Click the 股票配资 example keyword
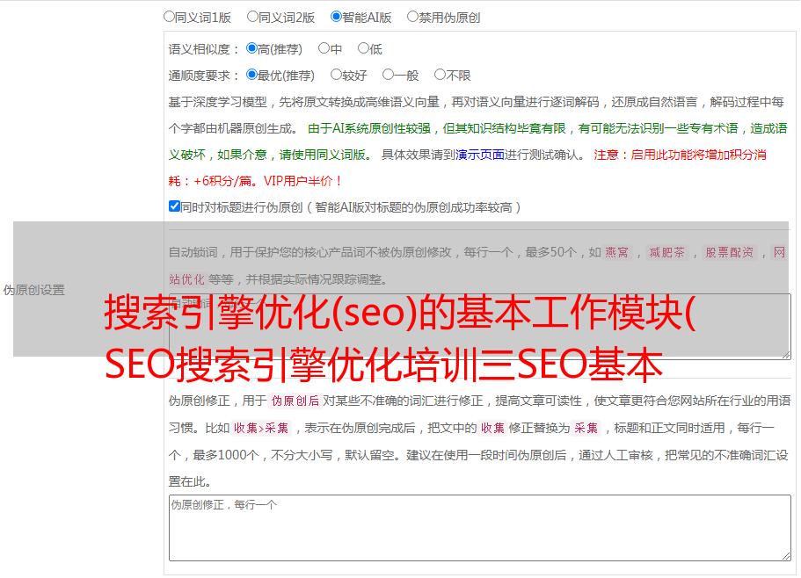The width and height of the screenshot is (801, 578). click(730, 252)
